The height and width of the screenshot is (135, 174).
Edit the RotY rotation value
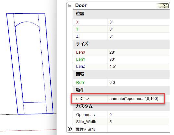[x=138, y=83]
